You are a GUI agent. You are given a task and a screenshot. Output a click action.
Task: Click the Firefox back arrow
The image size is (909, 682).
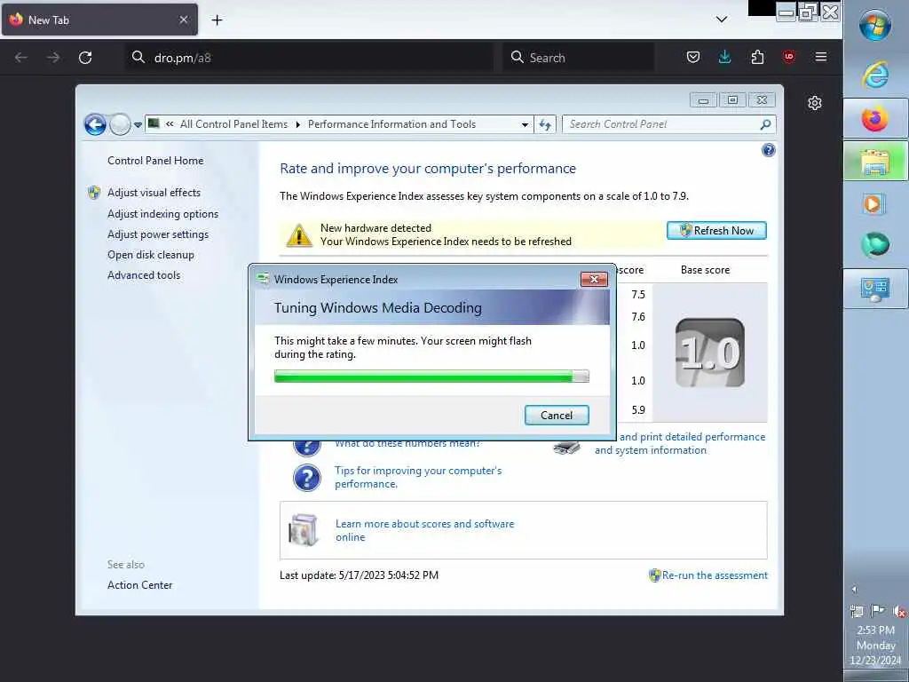pyautogui.click(x=21, y=58)
